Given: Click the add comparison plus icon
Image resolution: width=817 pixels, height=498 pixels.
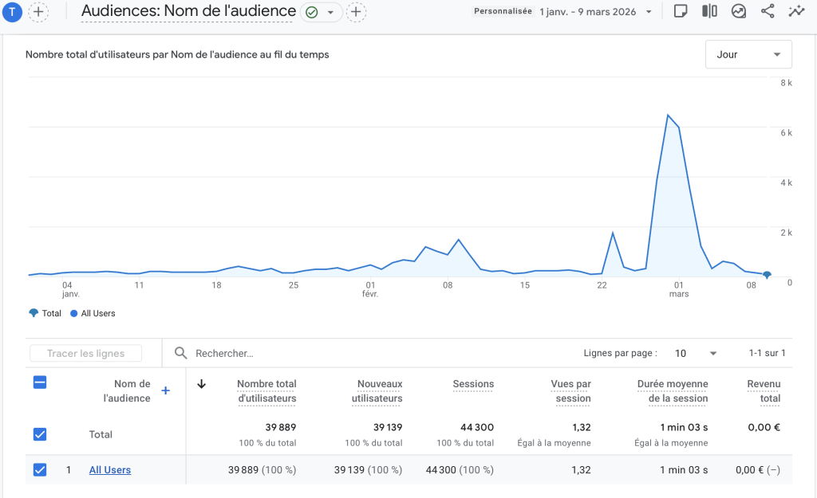Looking at the screenshot, I should pos(38,12).
